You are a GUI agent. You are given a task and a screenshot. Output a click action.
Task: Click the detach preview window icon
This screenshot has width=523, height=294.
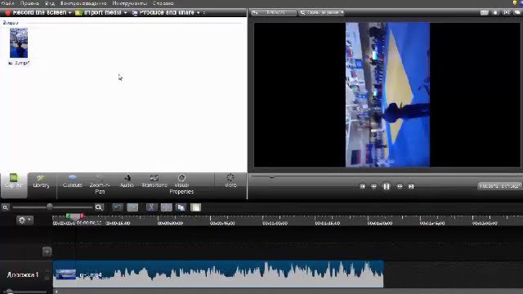coord(517,13)
